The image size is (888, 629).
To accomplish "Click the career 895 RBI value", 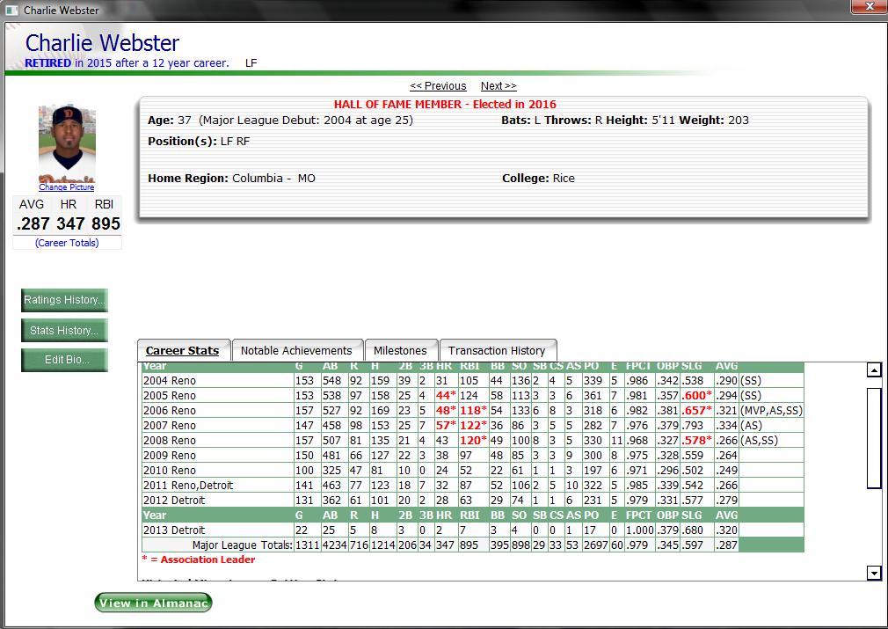I will pyautogui.click(x=106, y=223).
